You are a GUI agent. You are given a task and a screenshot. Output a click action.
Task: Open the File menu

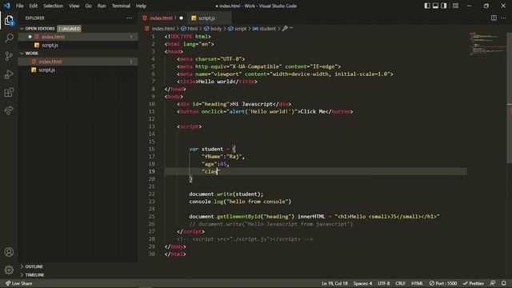19,6
